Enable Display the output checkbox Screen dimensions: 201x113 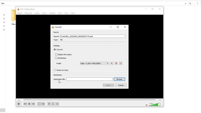56,54
